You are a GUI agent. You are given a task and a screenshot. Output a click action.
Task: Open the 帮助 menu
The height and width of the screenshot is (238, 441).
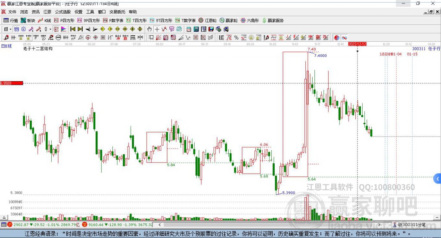point(133,12)
